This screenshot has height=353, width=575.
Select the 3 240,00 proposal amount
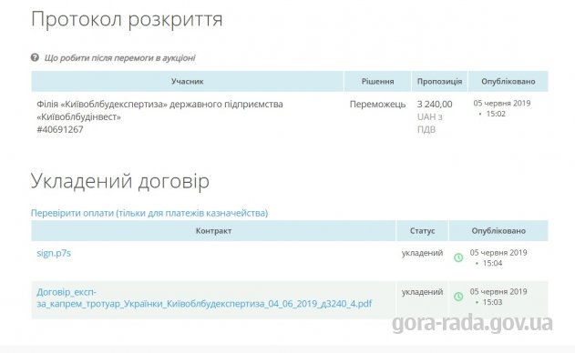click(x=435, y=105)
